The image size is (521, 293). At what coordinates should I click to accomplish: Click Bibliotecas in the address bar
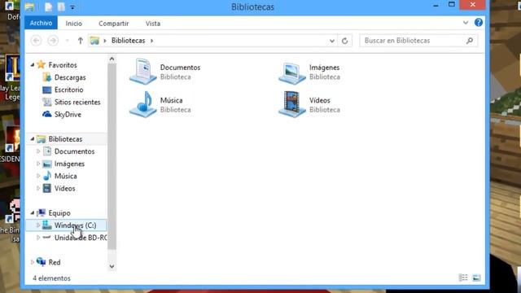point(129,41)
